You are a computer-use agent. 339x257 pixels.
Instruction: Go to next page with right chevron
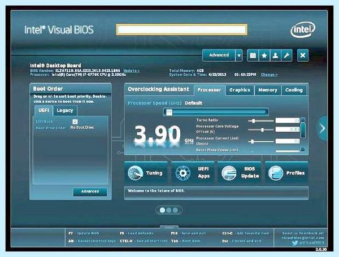click(x=323, y=128)
